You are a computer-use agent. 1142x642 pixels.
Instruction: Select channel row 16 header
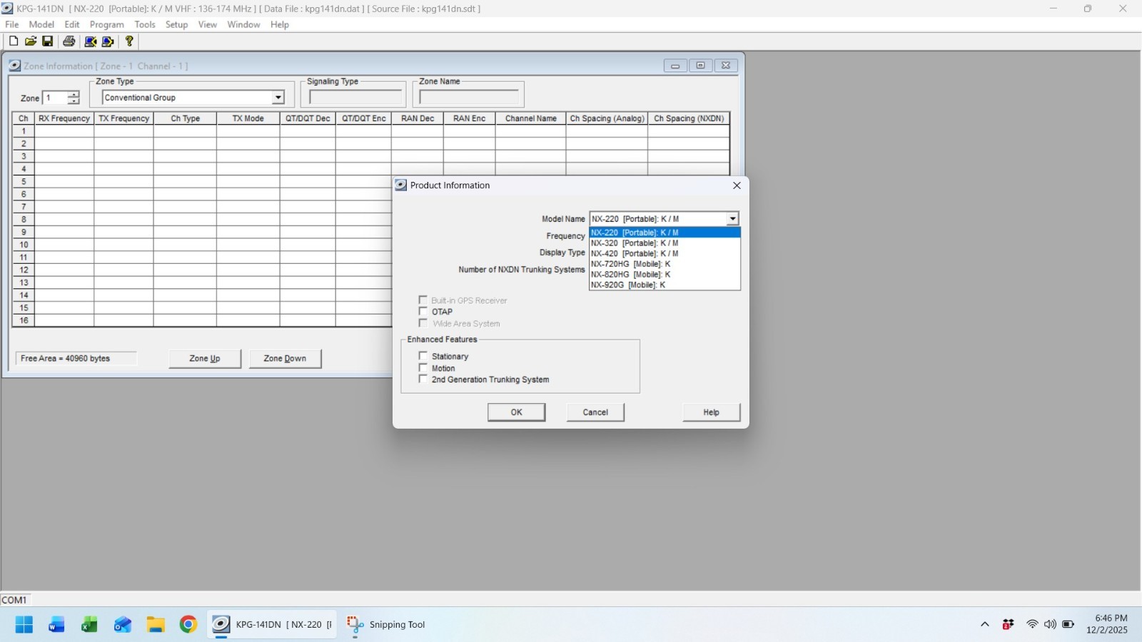point(24,320)
